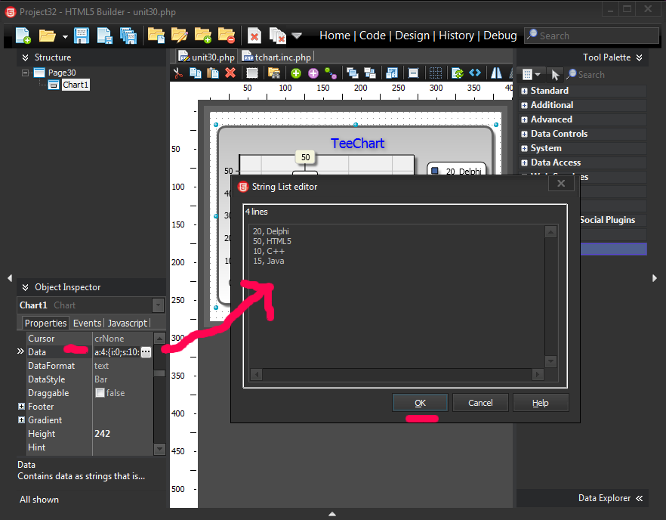Viewport: 666px width, 520px height.
Task: Click the mirror flip icon in designer toolbar
Action: [x=496, y=73]
